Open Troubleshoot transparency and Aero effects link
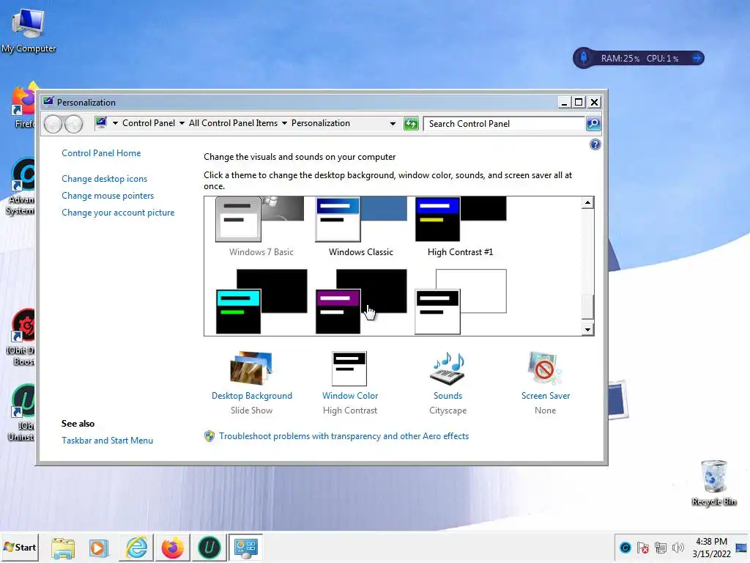 (344, 436)
